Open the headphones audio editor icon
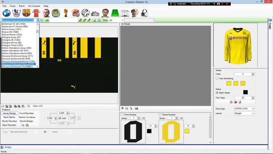Viewport: 273px width, 154px height. pyautogui.click(x=144, y=13)
